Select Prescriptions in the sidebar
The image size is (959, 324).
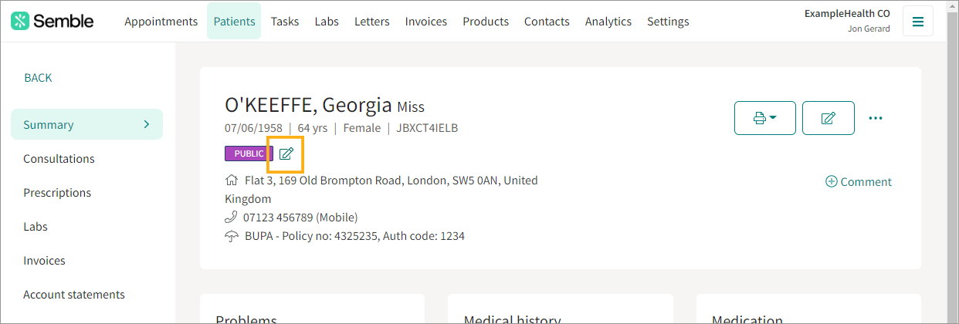click(x=57, y=193)
